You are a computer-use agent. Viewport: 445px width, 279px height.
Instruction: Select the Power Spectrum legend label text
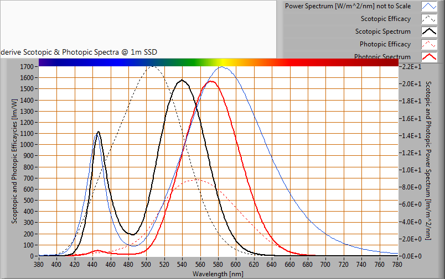[x=348, y=7]
